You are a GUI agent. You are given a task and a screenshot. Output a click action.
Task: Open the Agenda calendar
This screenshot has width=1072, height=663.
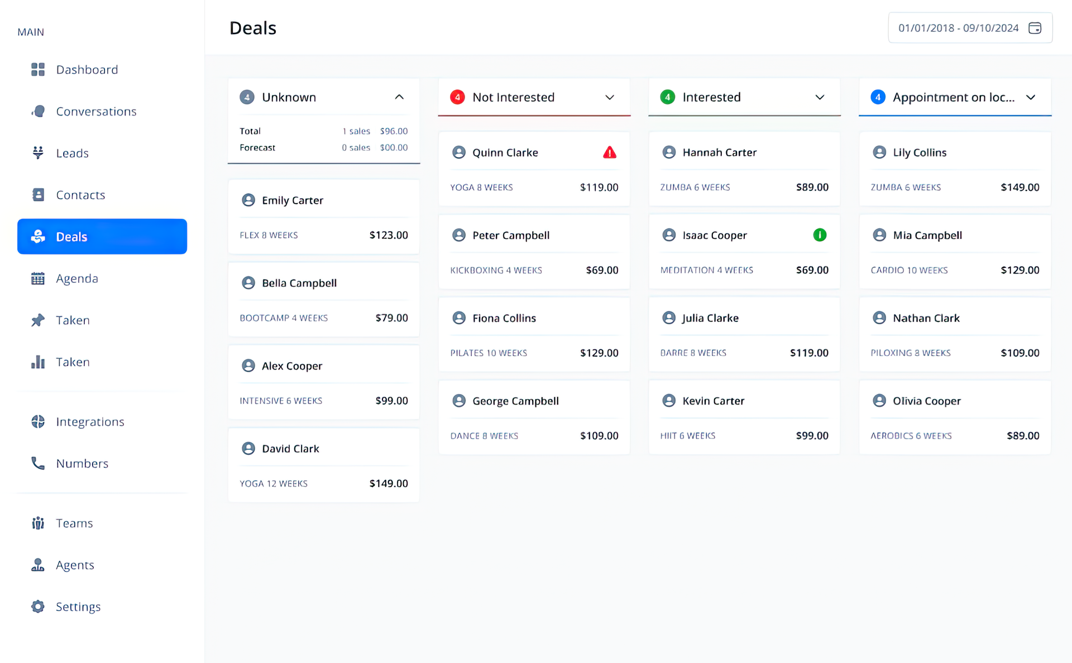[x=77, y=278]
